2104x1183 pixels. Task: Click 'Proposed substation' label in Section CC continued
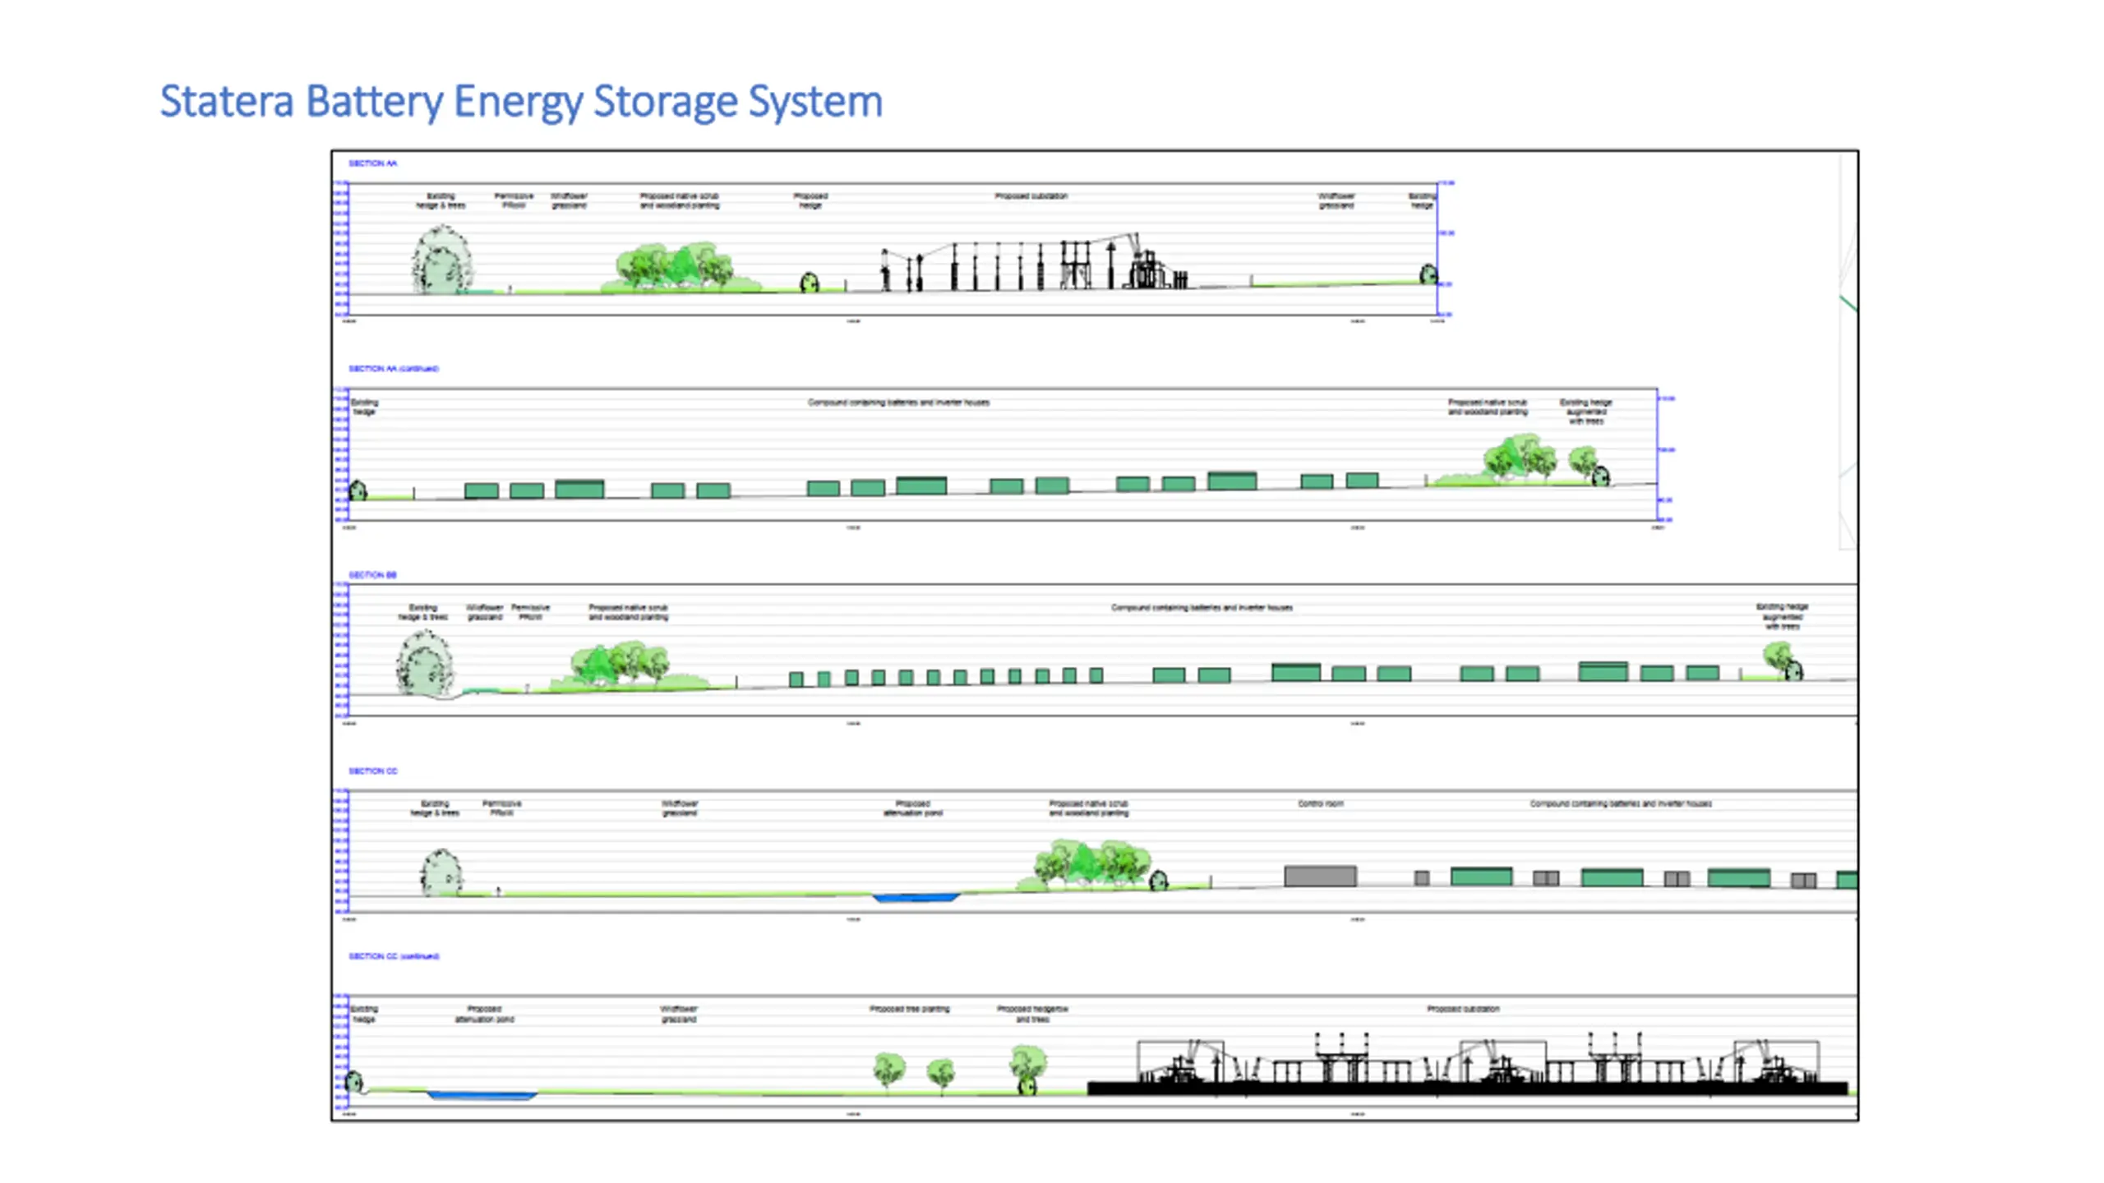point(1463,1009)
